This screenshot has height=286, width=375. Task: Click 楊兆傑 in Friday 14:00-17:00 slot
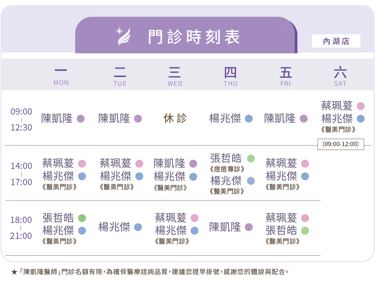coord(281,176)
